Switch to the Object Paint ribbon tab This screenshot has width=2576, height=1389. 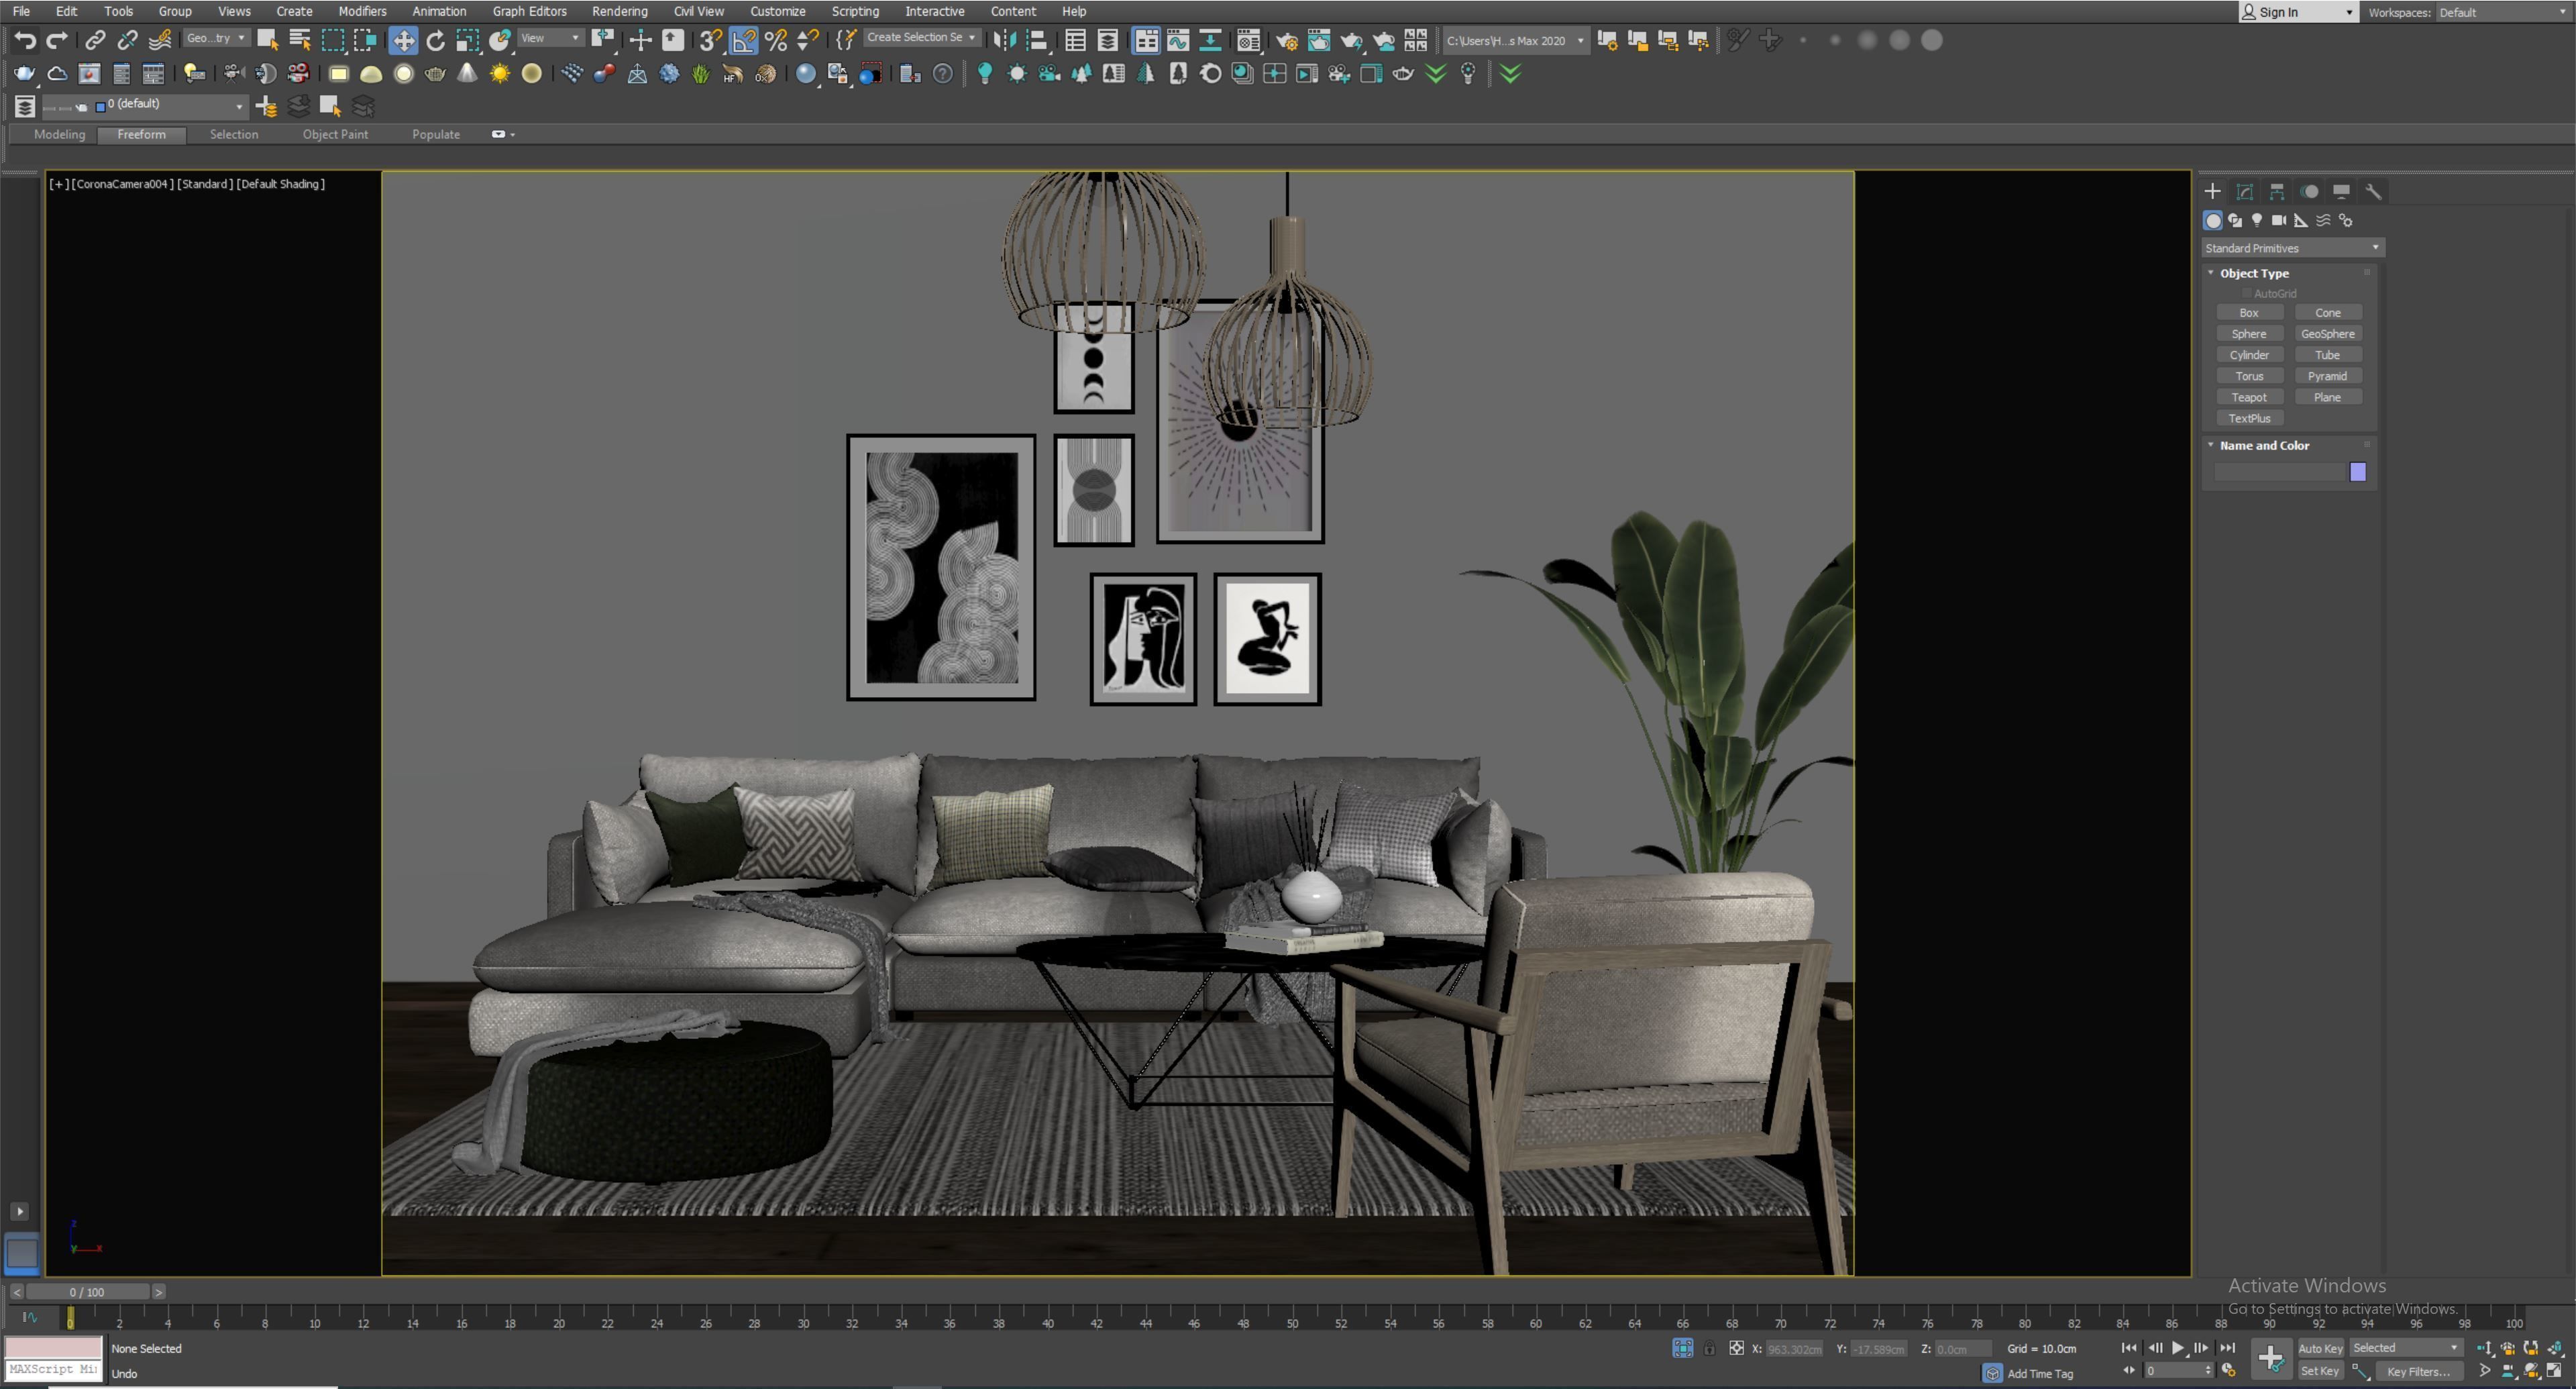tap(335, 134)
